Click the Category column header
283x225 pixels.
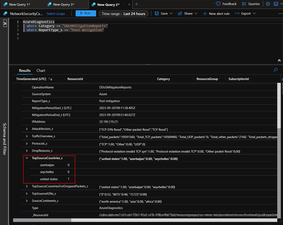(163, 79)
